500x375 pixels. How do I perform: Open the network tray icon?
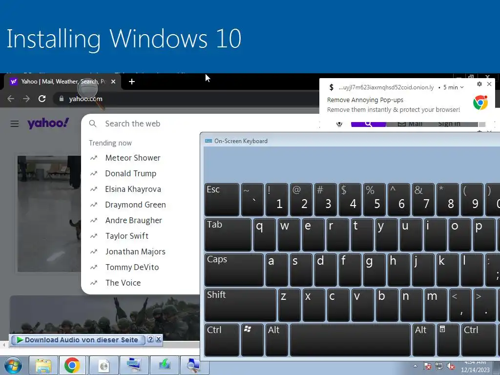point(439,366)
